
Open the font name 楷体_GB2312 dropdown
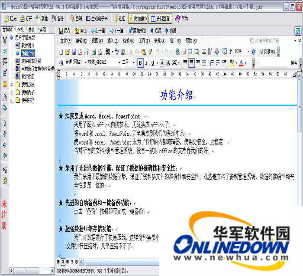119,63
